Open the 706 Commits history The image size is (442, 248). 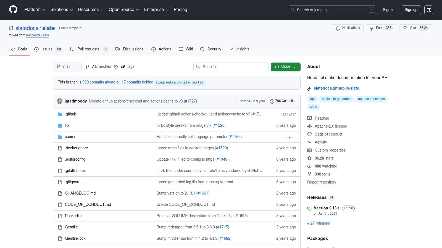coord(282,101)
